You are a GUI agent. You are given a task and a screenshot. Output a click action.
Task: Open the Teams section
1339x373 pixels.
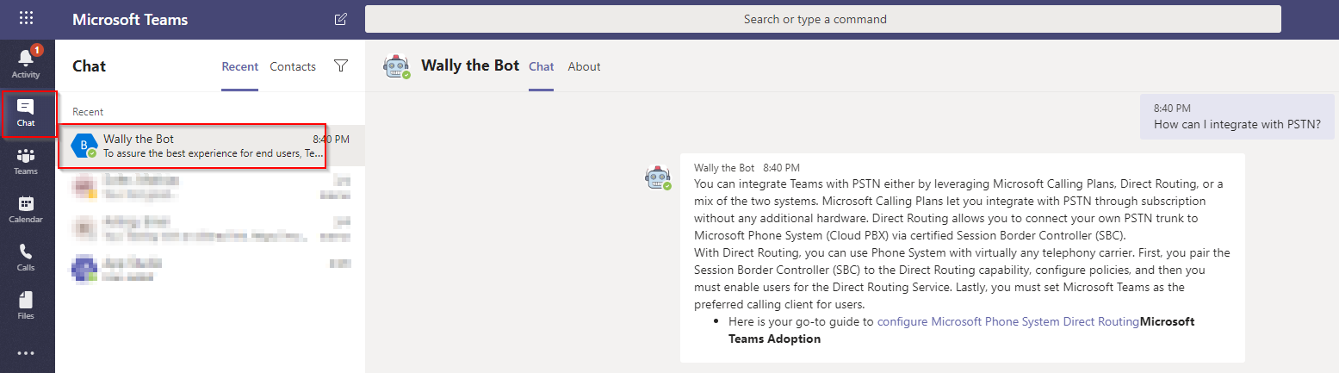27,160
